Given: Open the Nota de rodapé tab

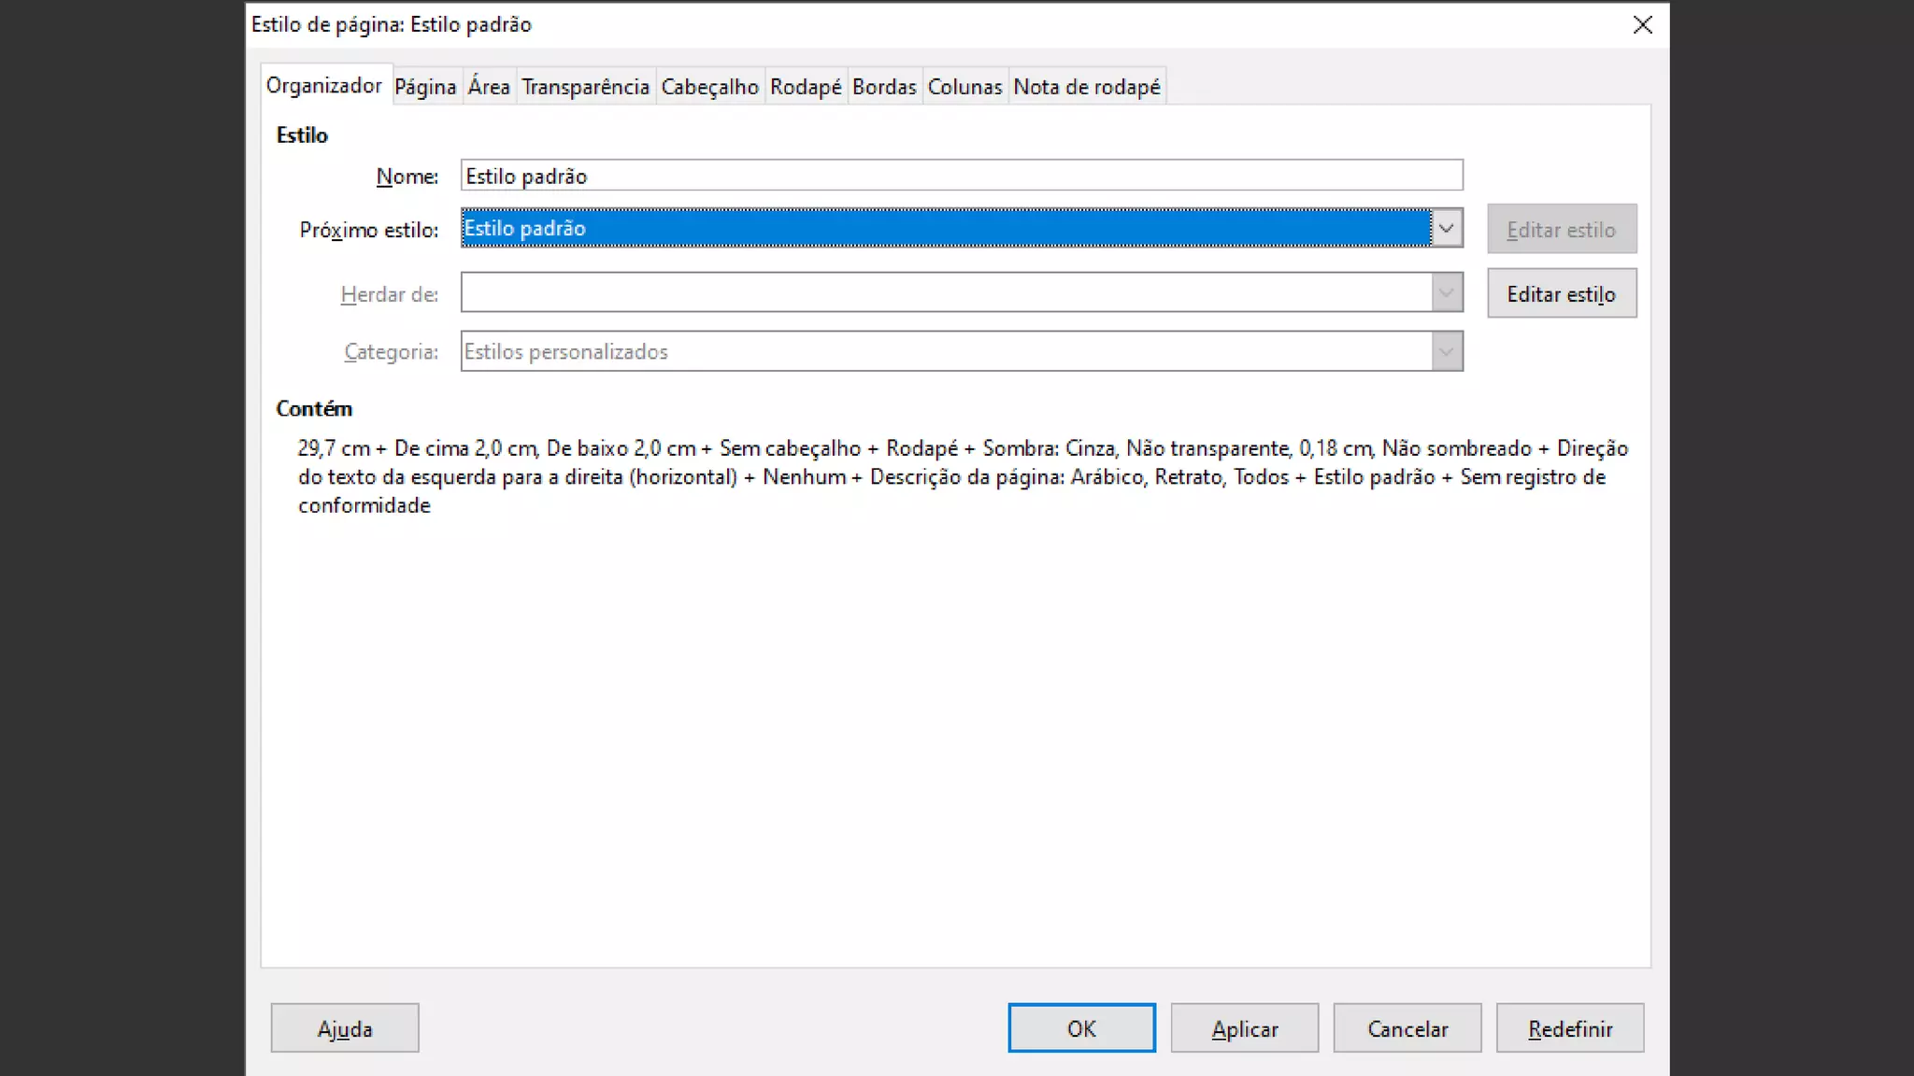Looking at the screenshot, I should pyautogui.click(x=1086, y=87).
